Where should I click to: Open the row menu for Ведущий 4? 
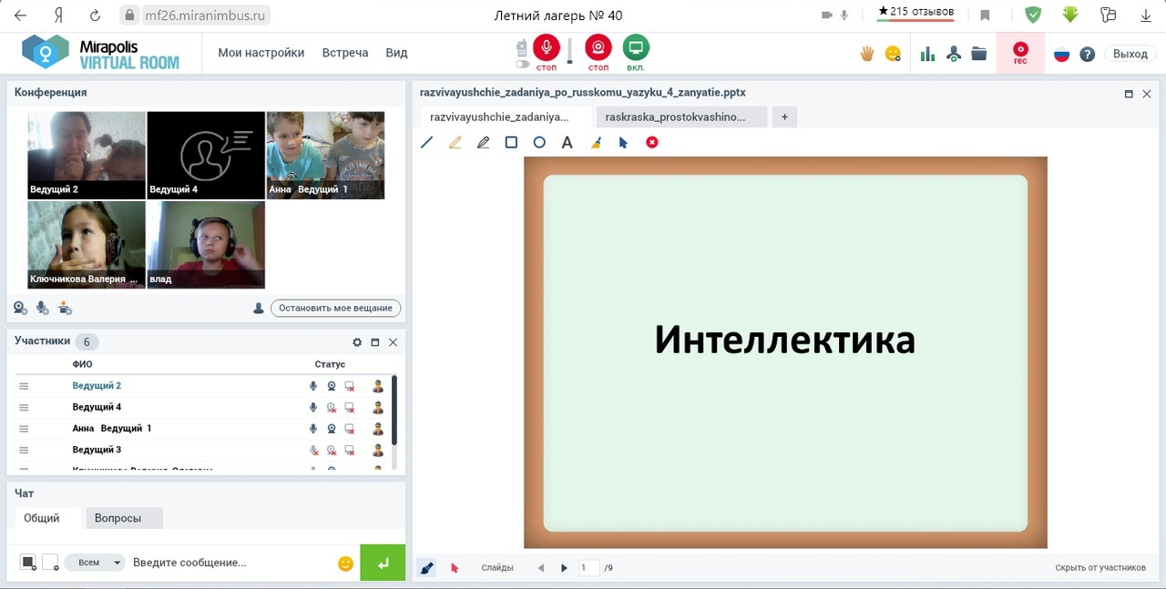coord(24,408)
